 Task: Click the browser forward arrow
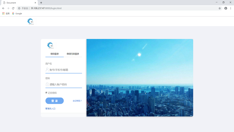[8, 8]
